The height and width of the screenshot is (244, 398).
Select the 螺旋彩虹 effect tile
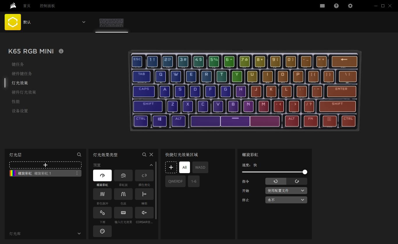coord(102,175)
